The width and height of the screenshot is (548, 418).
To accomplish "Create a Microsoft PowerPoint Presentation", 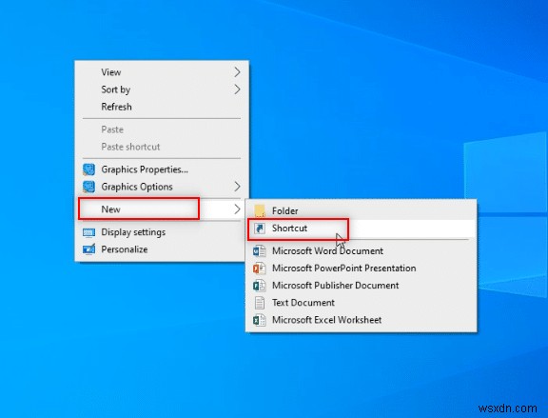I will coord(361,269).
